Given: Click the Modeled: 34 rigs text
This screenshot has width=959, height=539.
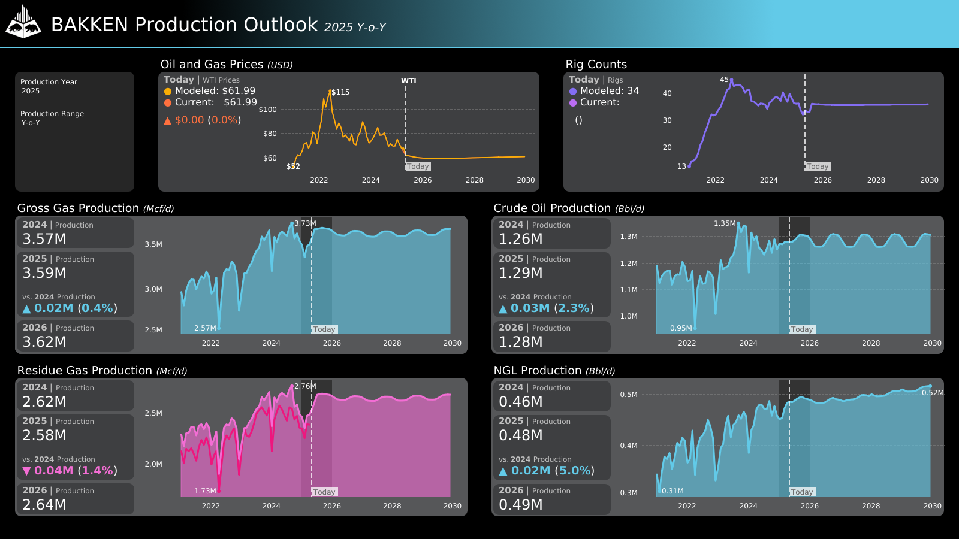Looking at the screenshot, I should tap(610, 91).
